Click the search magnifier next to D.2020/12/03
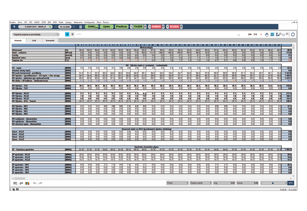 49,27
